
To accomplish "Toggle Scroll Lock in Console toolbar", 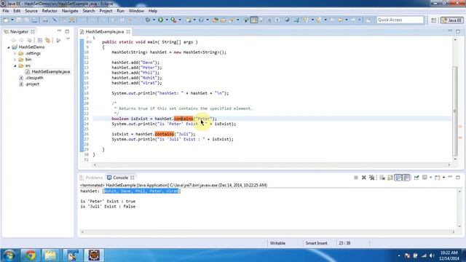I will pyautogui.click(x=390, y=178).
